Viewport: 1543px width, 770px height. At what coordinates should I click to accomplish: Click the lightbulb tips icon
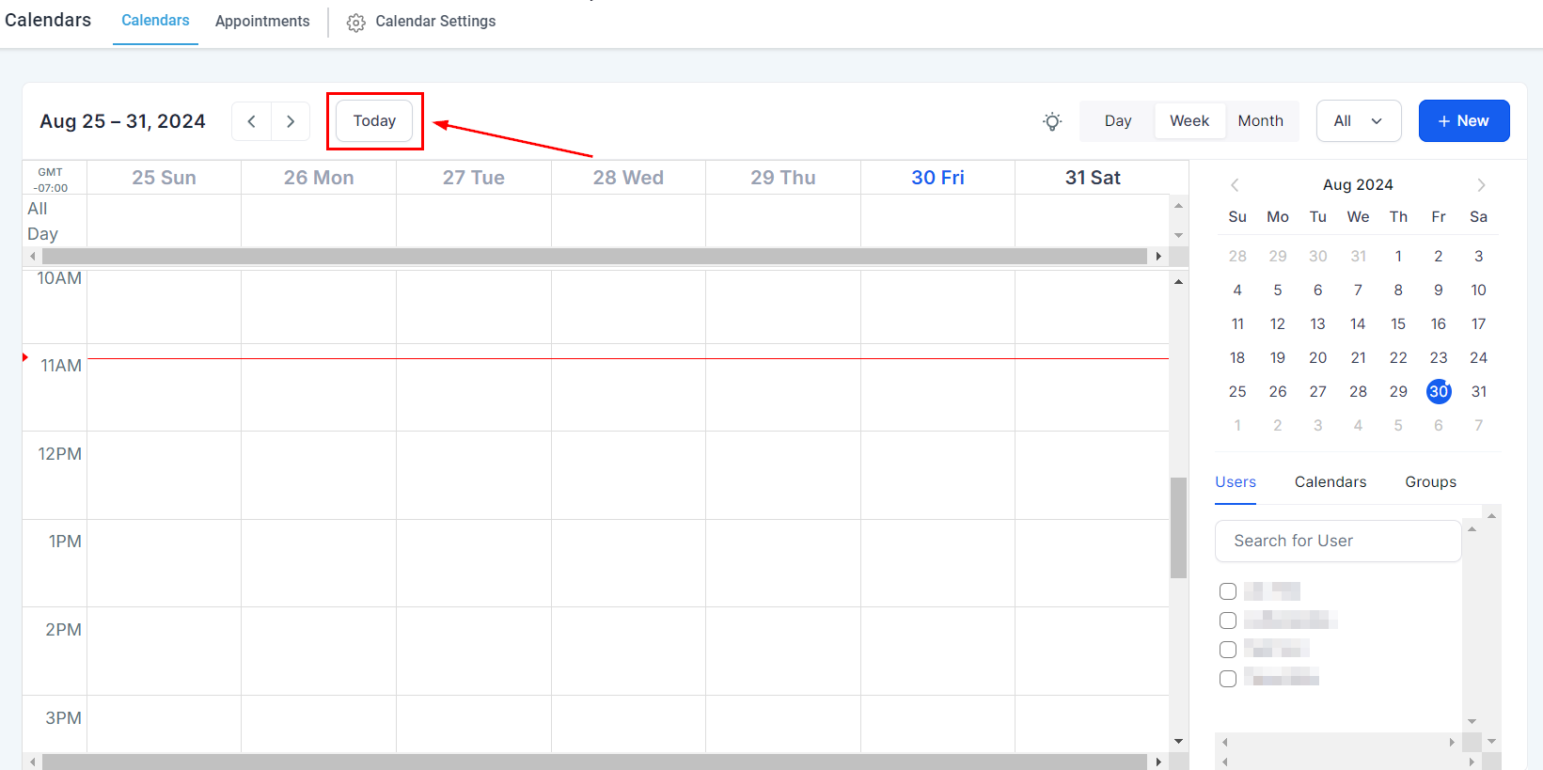click(1052, 121)
